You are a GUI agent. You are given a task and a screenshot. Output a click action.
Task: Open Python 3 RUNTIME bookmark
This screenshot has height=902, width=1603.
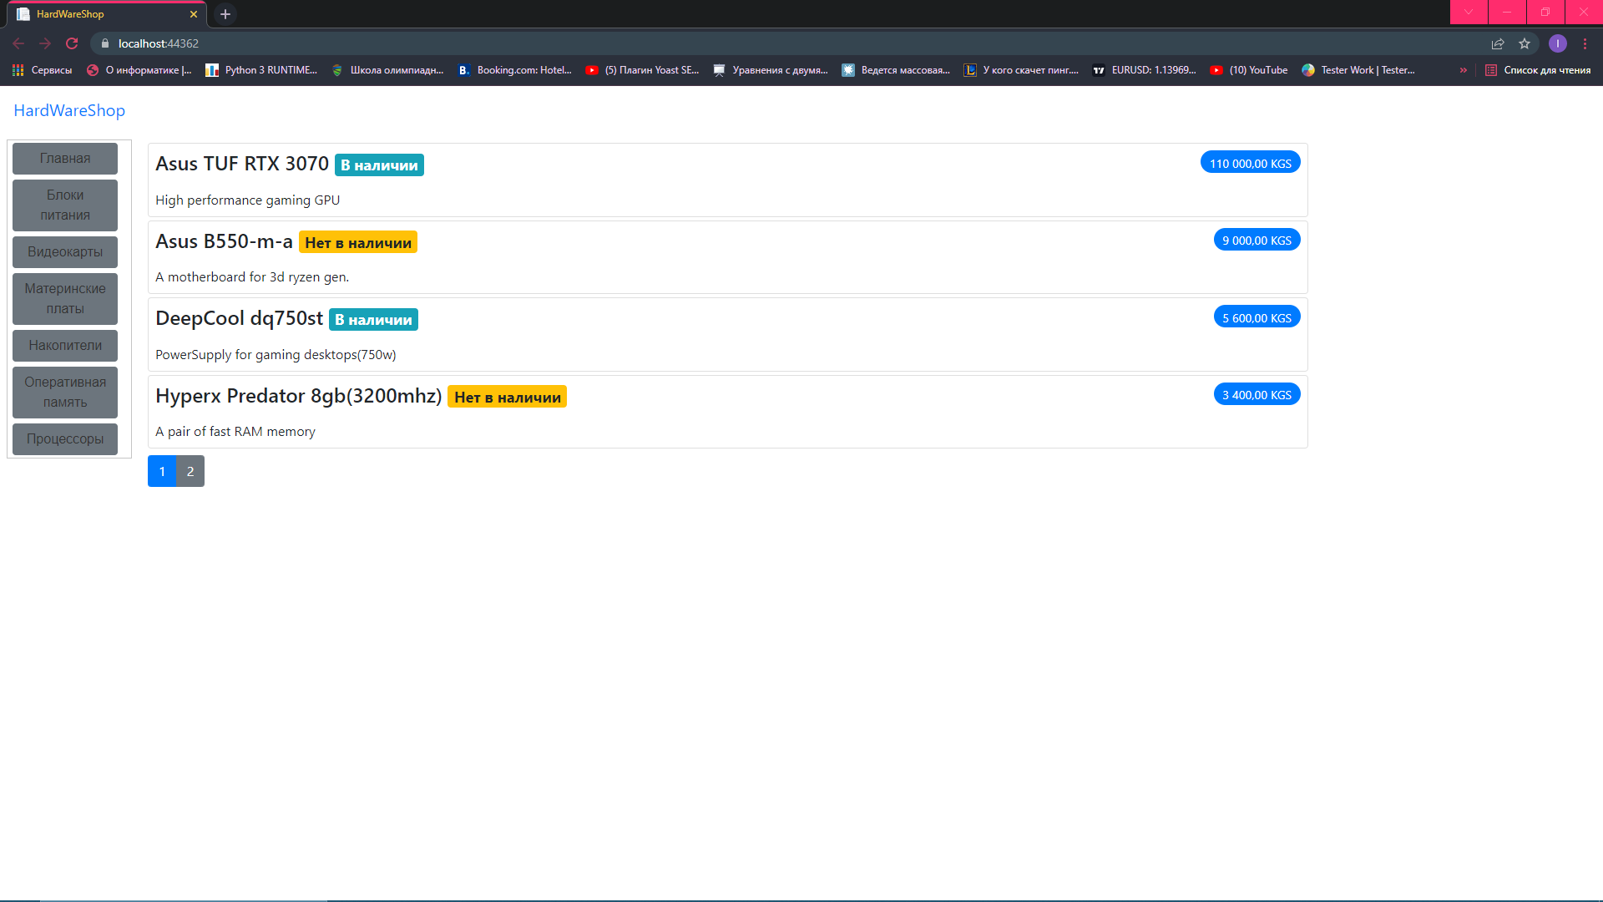[x=261, y=70]
